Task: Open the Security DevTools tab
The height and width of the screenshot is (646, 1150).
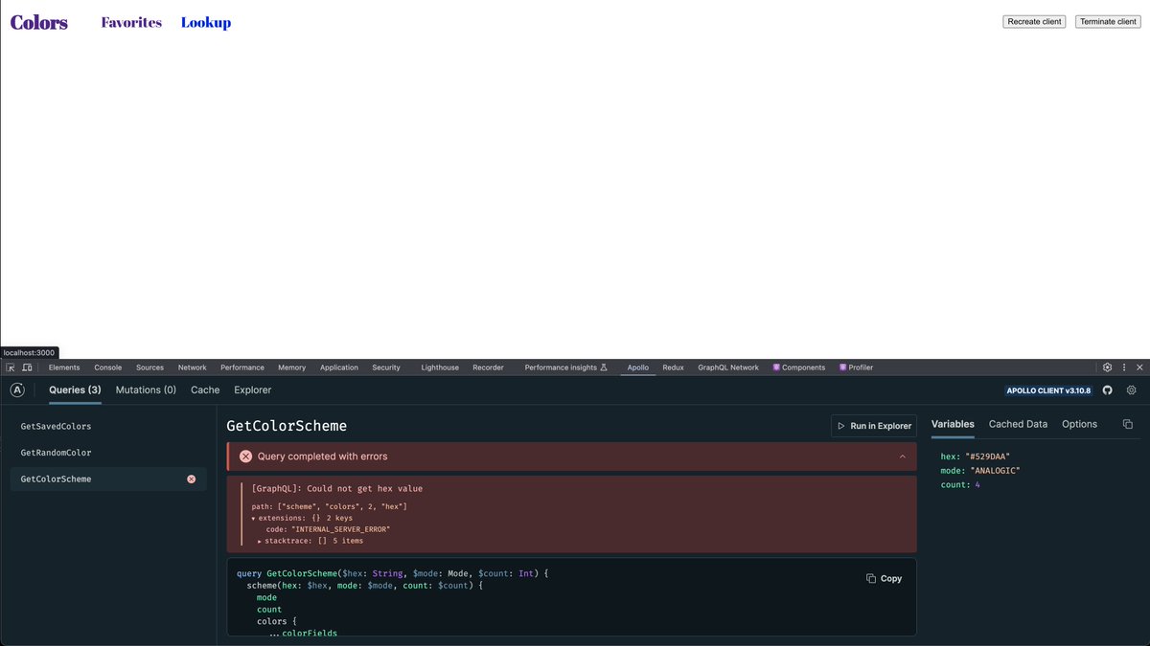Action: [x=386, y=368]
